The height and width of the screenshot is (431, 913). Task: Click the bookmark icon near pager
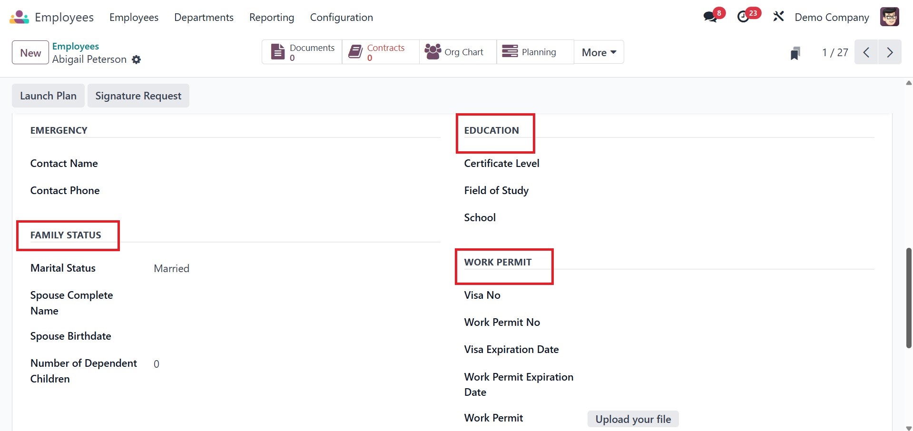tap(795, 53)
